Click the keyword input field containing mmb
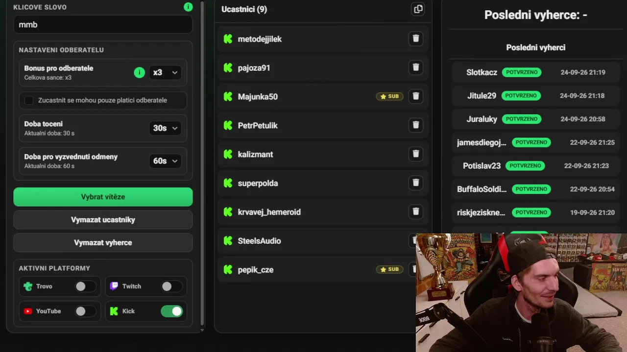 pos(103,24)
